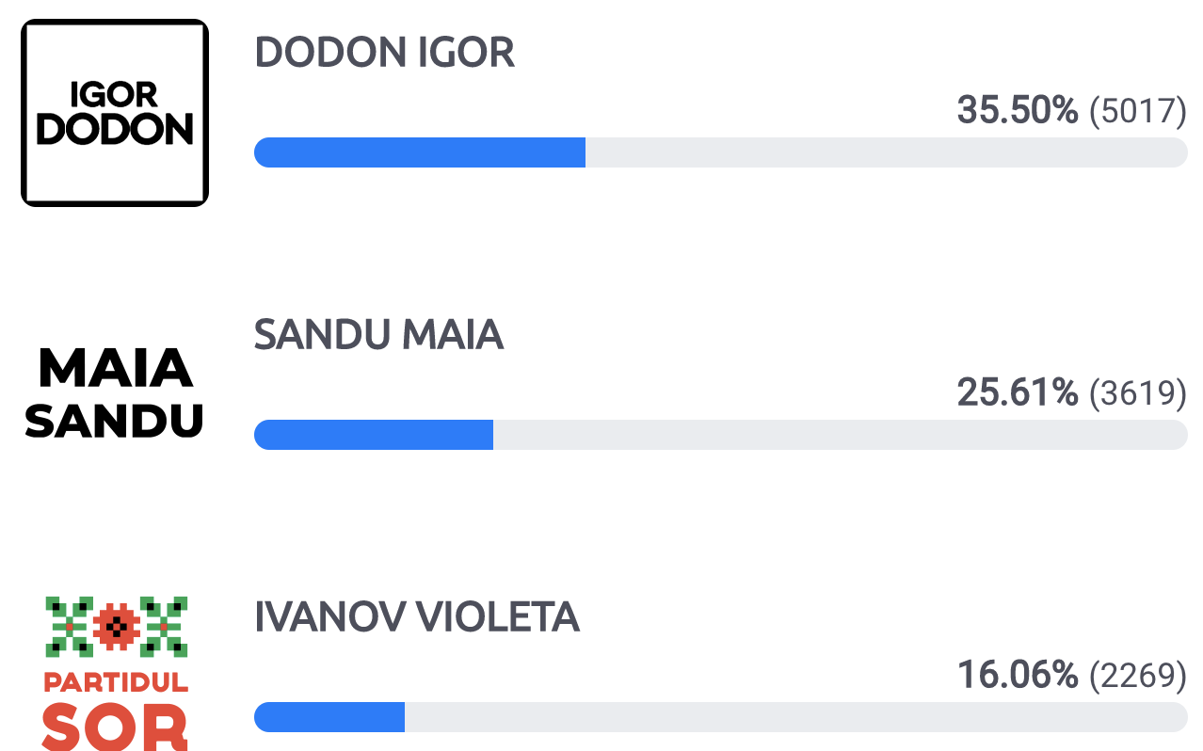Open the IVANOV VIOLETA candidate name
The width and height of the screenshot is (1203, 751).
click(x=417, y=617)
